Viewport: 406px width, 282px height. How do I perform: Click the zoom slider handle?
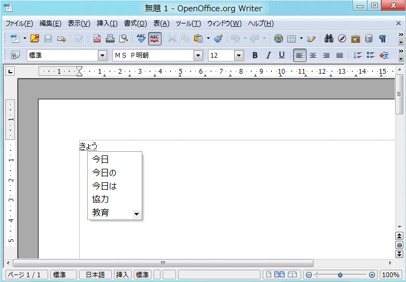[x=340, y=275]
